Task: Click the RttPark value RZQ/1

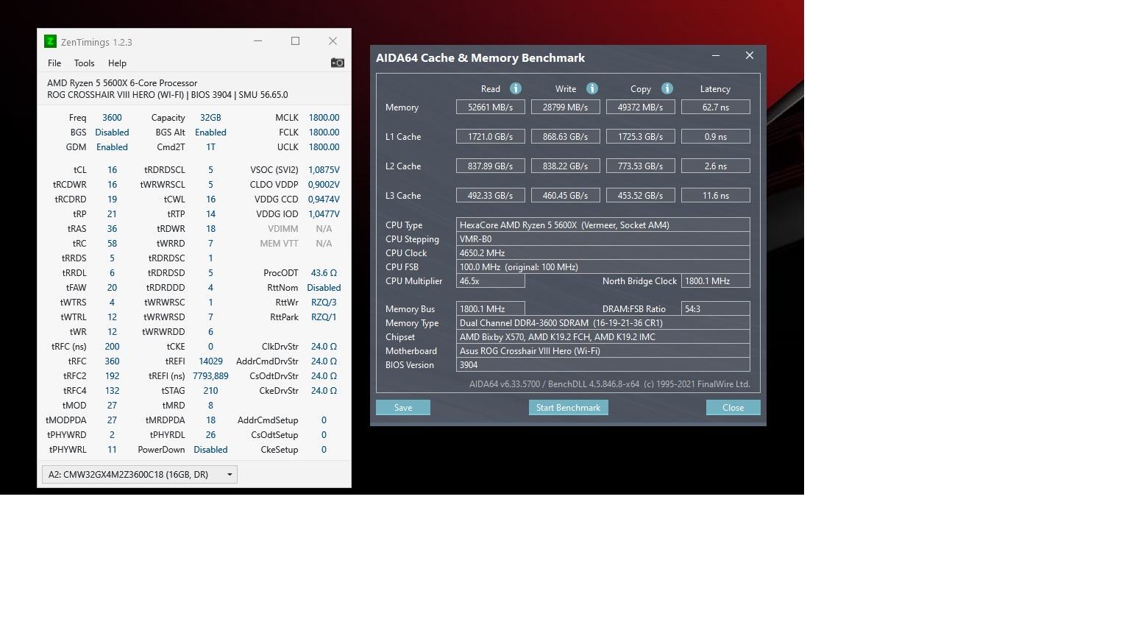Action: click(x=324, y=317)
